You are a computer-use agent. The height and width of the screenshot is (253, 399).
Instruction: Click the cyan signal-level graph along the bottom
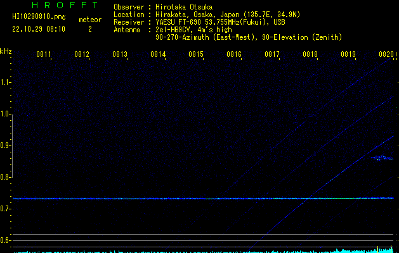pyautogui.click(x=204, y=250)
